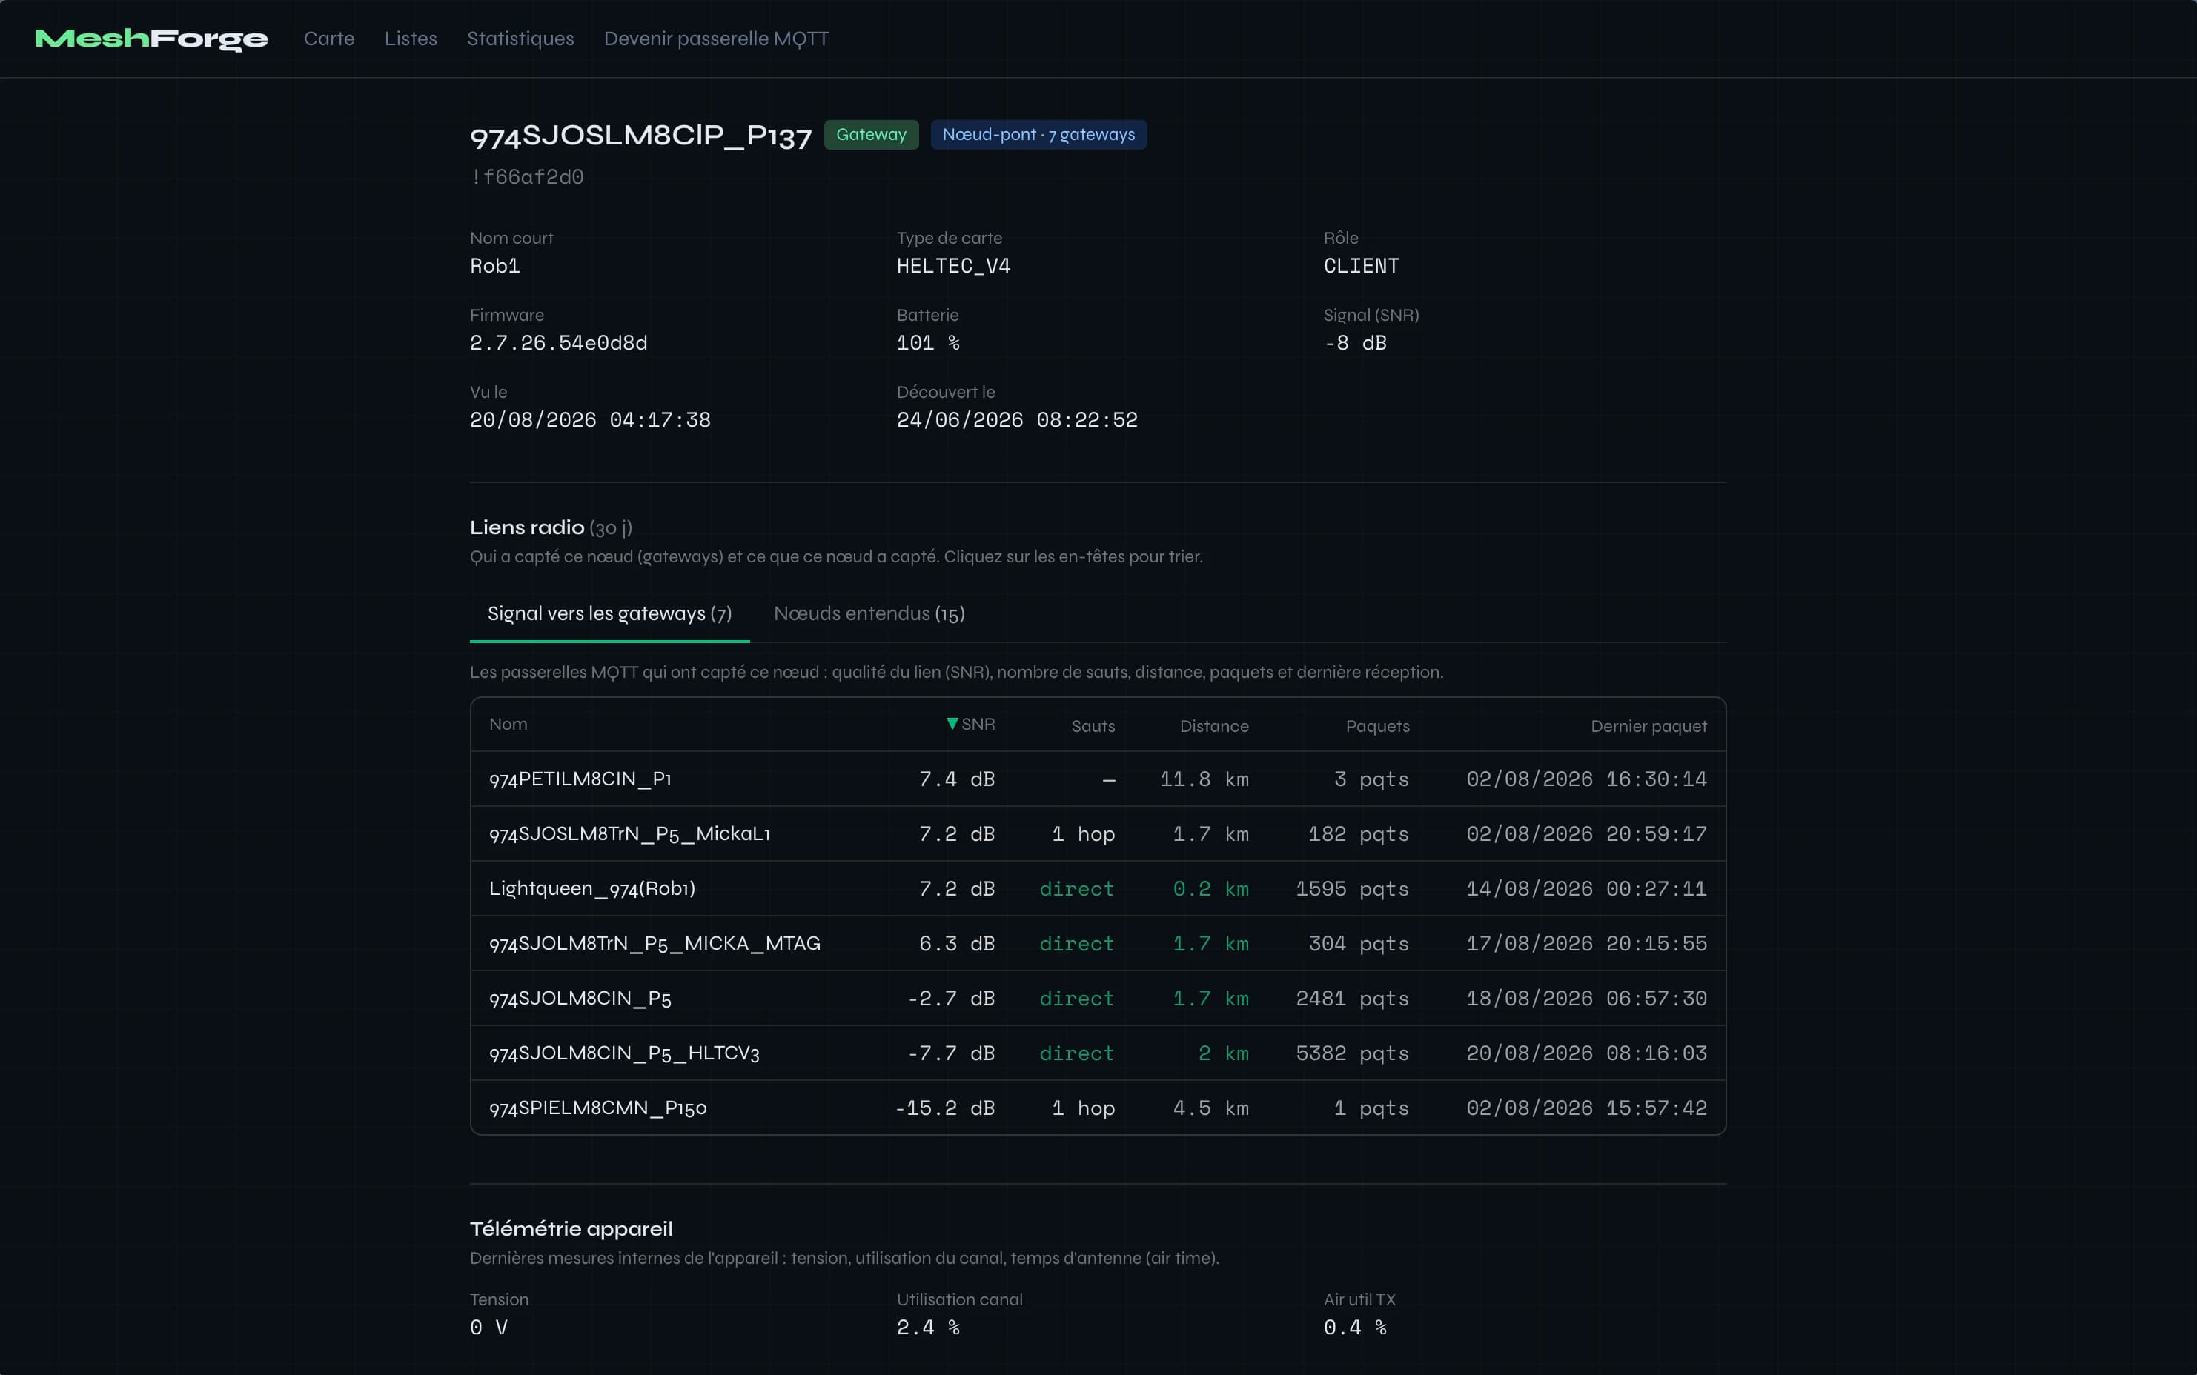Click Utilisation canal value 2.4 %
The image size is (2197, 1375).
pyautogui.click(x=928, y=1328)
